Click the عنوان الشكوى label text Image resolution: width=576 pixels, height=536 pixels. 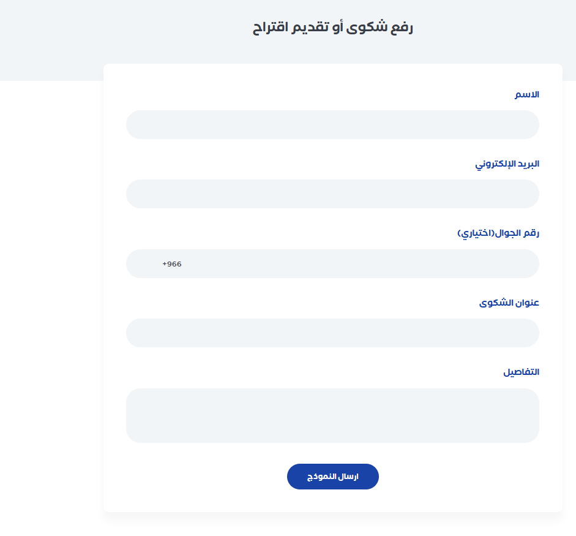tap(509, 303)
